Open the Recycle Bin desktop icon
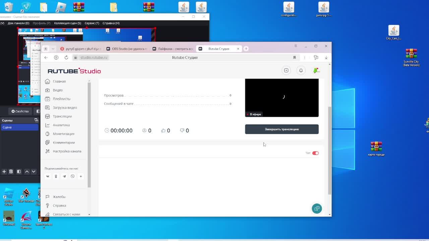Screen dimensions: 429x241 [9, 7]
